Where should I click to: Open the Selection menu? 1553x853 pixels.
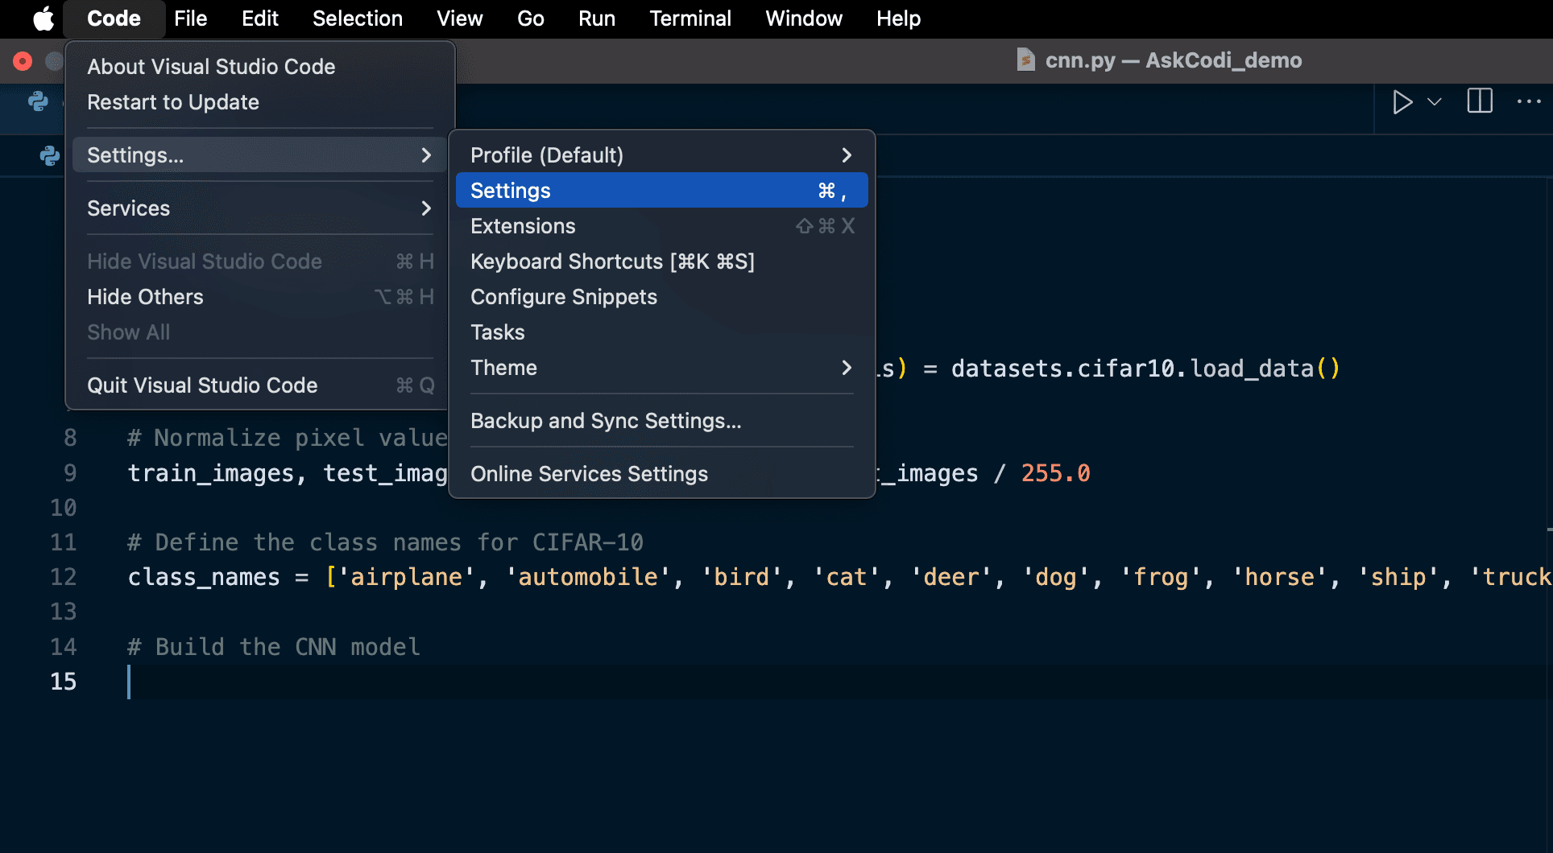[x=358, y=19]
